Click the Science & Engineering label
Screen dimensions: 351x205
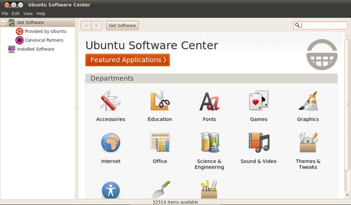[209, 164]
